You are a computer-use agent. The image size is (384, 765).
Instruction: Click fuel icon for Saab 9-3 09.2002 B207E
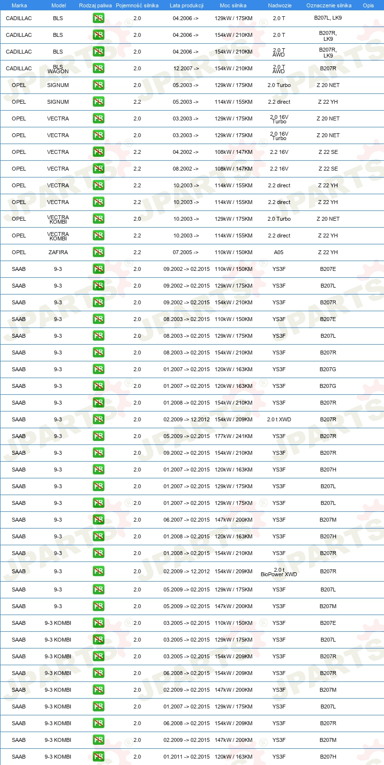98,269
